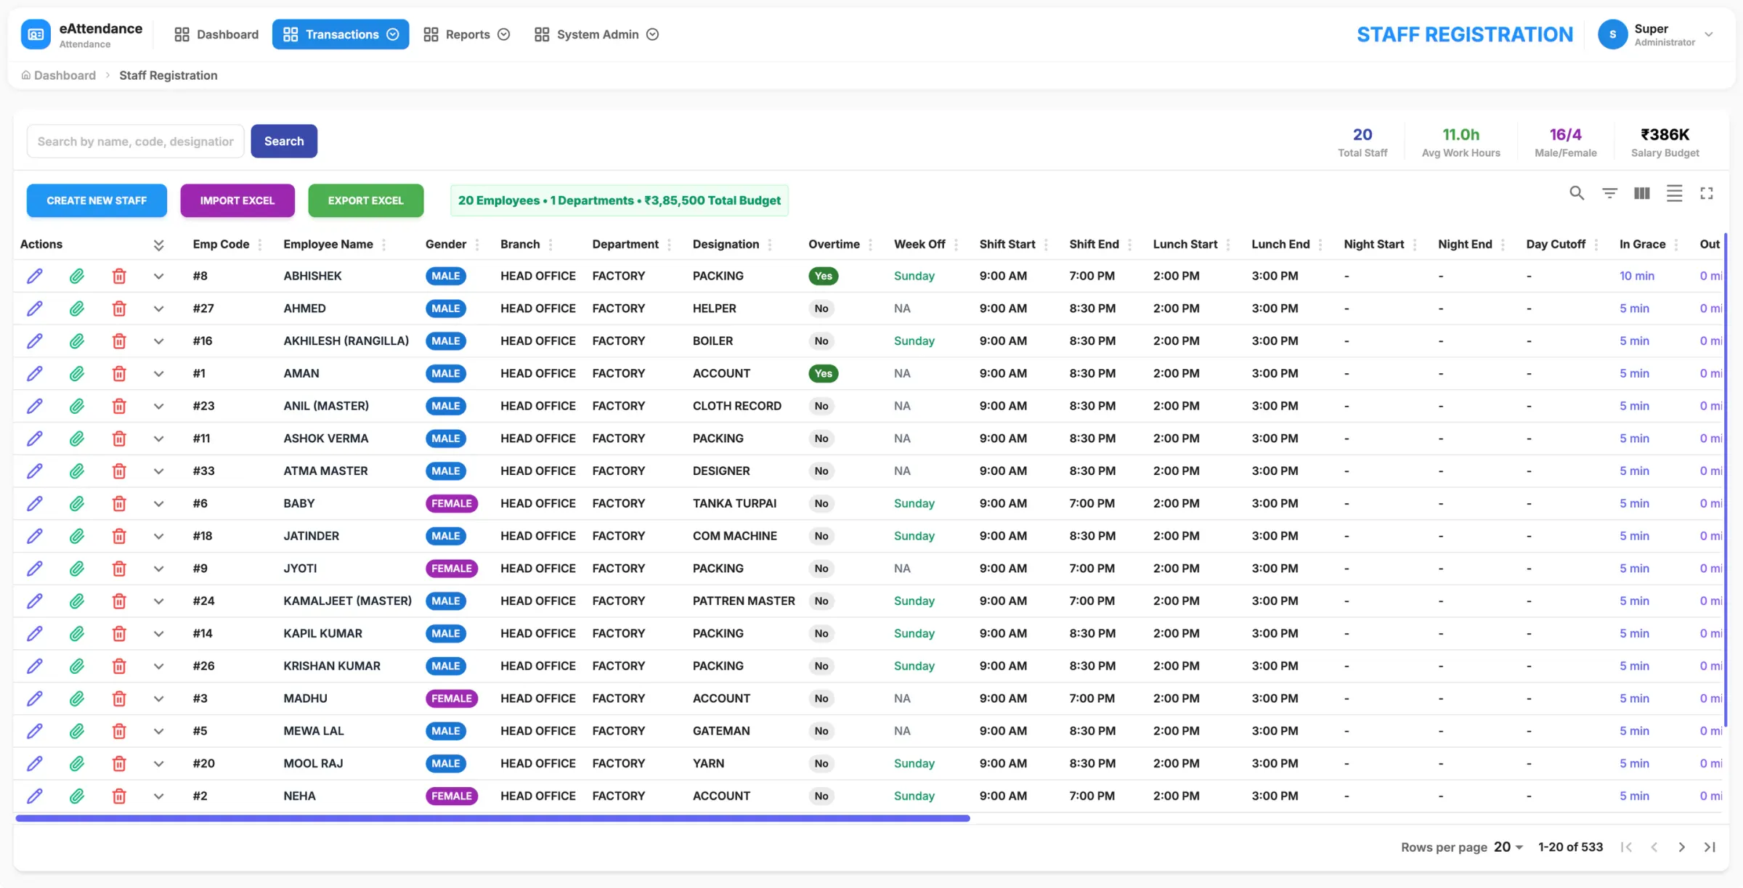Open the paperclip for MADHU
This screenshot has width=1743, height=888.
click(76, 698)
